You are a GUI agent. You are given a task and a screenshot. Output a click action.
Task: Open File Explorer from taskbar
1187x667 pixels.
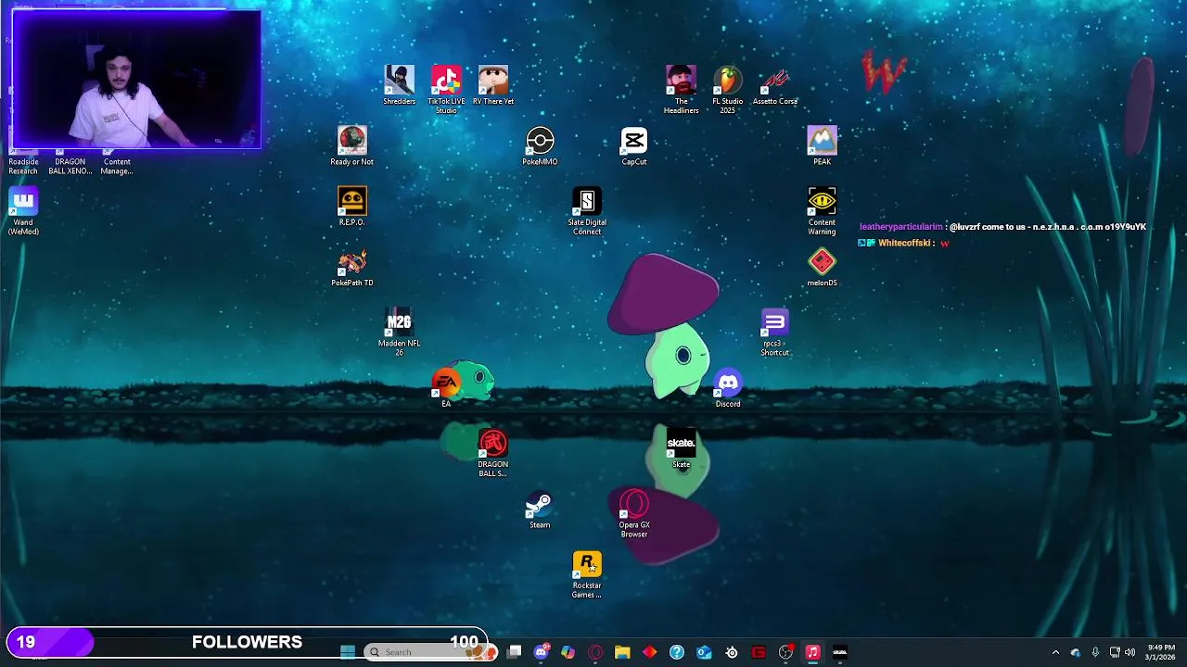point(622,652)
